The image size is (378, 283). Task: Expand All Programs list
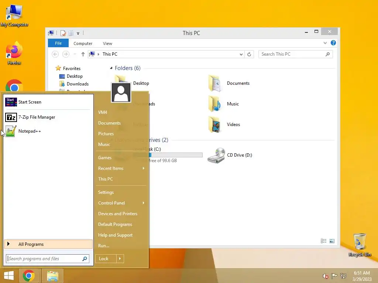click(48, 244)
